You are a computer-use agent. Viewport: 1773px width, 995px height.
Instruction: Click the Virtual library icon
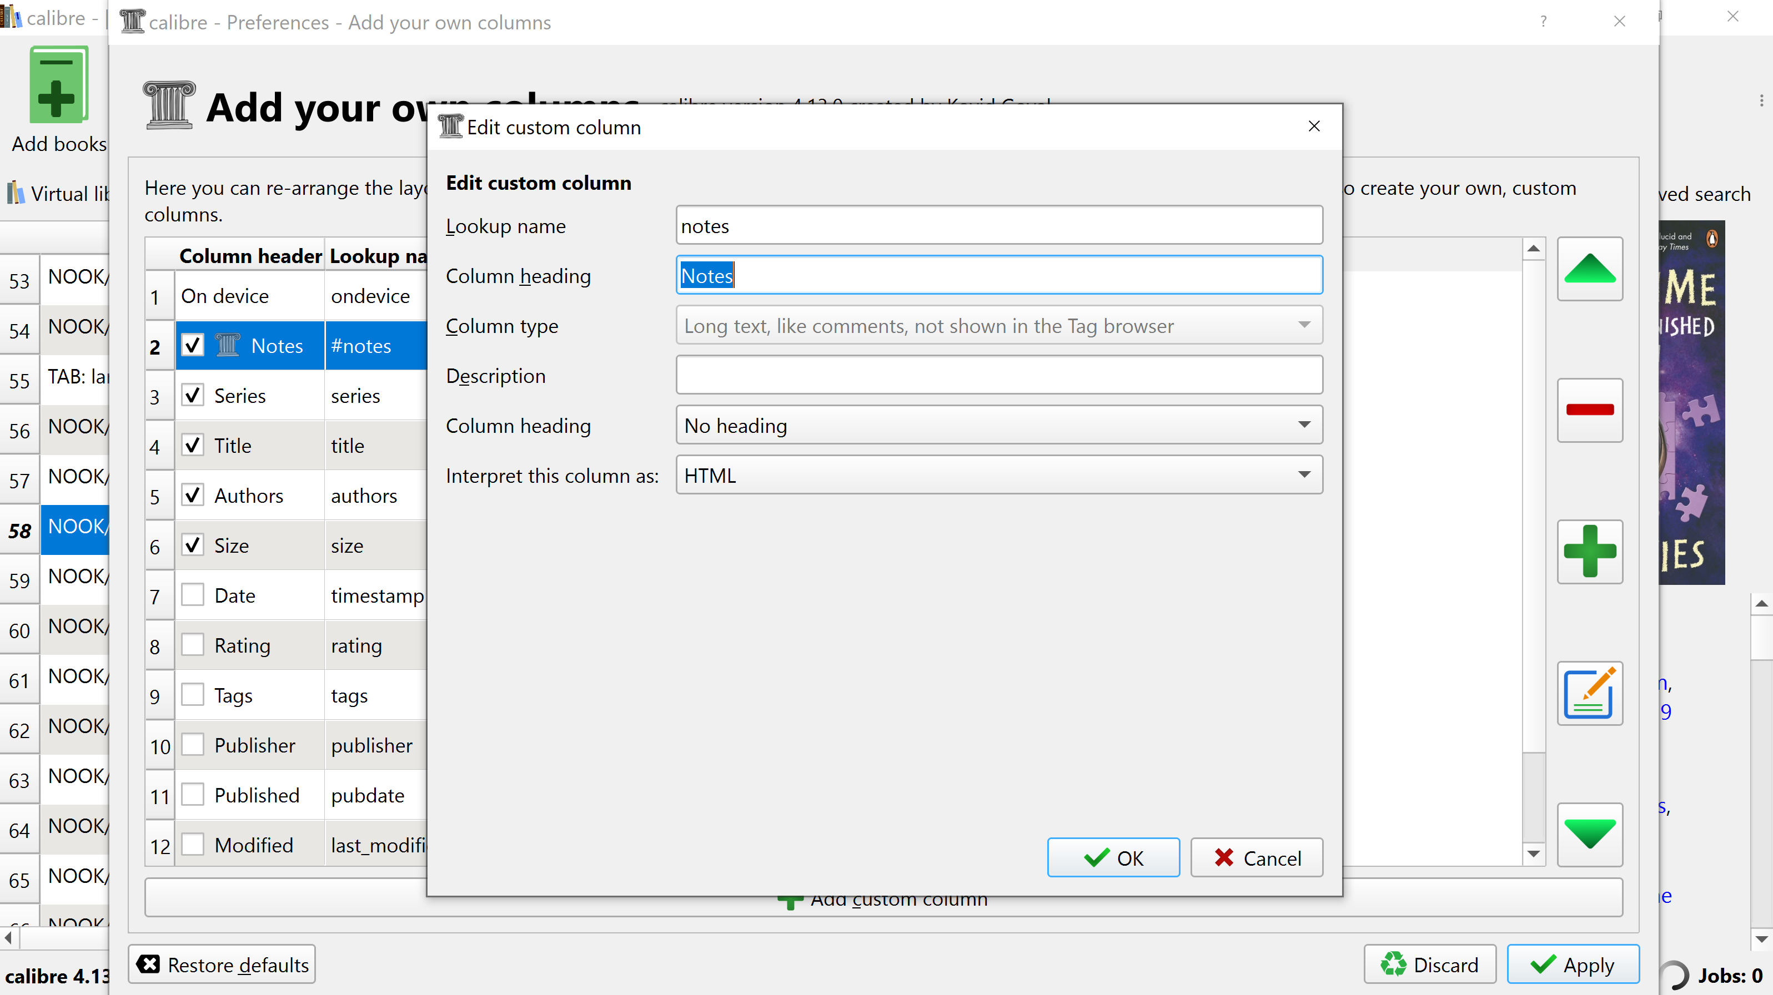[x=15, y=193]
